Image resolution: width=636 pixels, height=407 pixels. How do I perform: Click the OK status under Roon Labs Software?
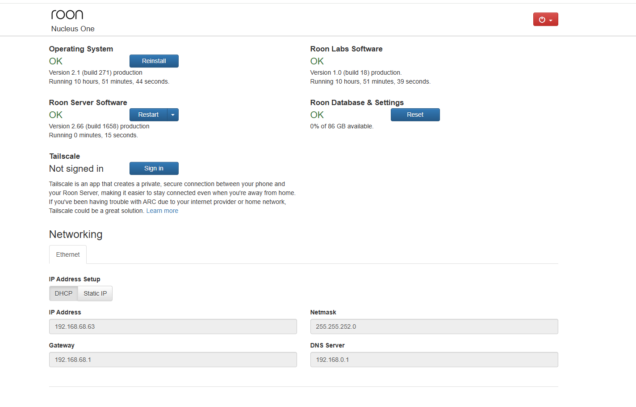click(317, 61)
